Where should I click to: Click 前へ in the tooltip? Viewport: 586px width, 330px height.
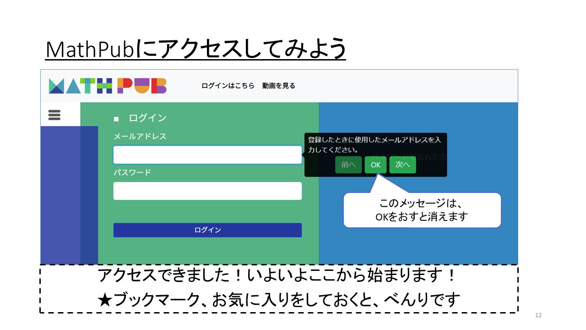(x=348, y=165)
